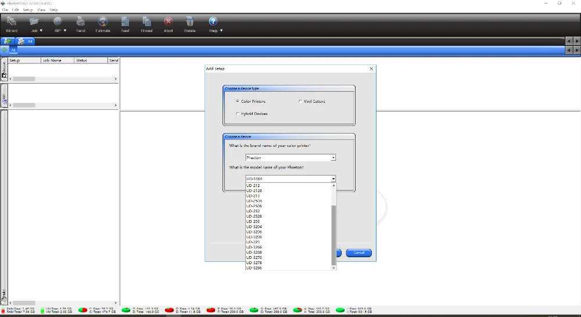Click Cancel in Add Setup dialog
The width and height of the screenshot is (581, 317).
click(358, 253)
